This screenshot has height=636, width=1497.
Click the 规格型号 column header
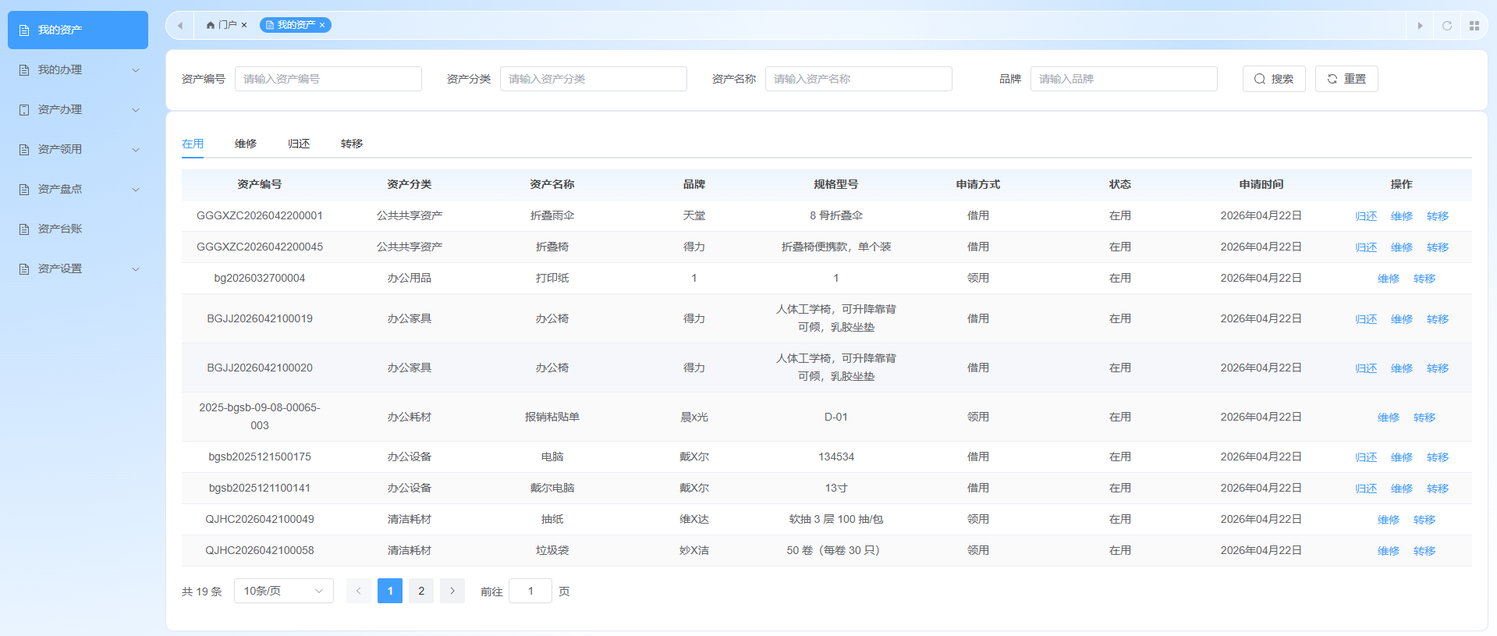click(836, 184)
